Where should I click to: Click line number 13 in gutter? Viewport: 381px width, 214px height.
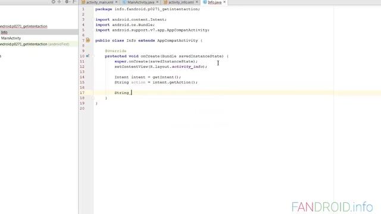tap(82, 72)
